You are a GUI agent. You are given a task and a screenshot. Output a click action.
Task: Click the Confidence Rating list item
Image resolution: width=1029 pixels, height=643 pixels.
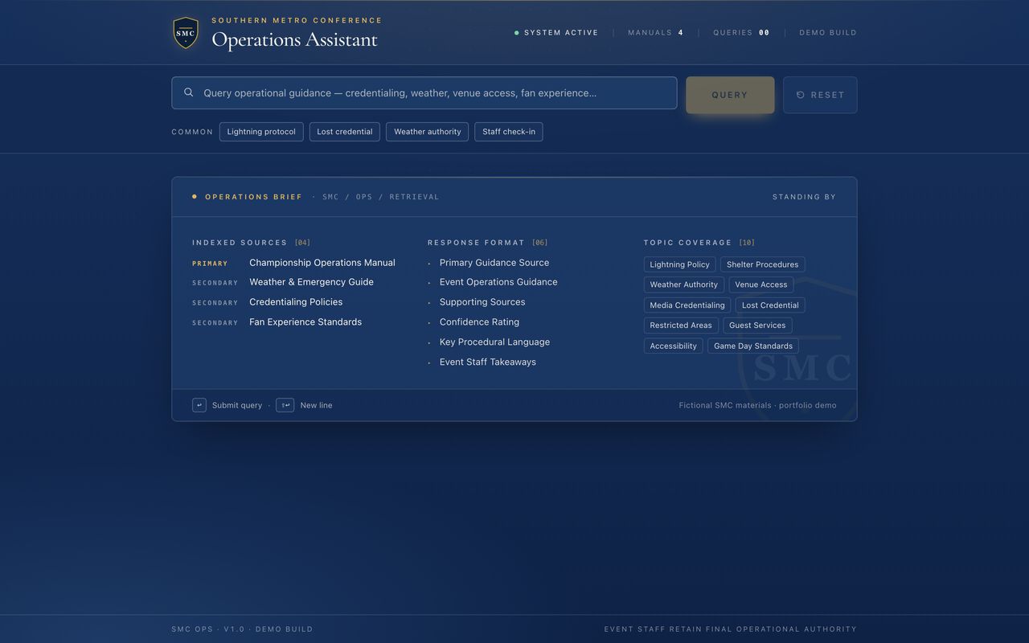(479, 322)
